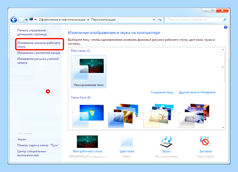Click 'Небо' window color value
The width and height of the screenshot is (238, 172).
(127, 157)
